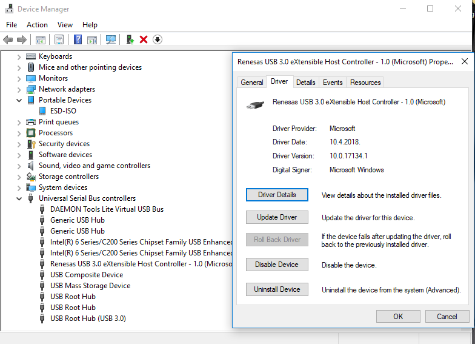Click the red X Uninstall device toolbar icon
The height and width of the screenshot is (344, 475).
[x=144, y=39]
